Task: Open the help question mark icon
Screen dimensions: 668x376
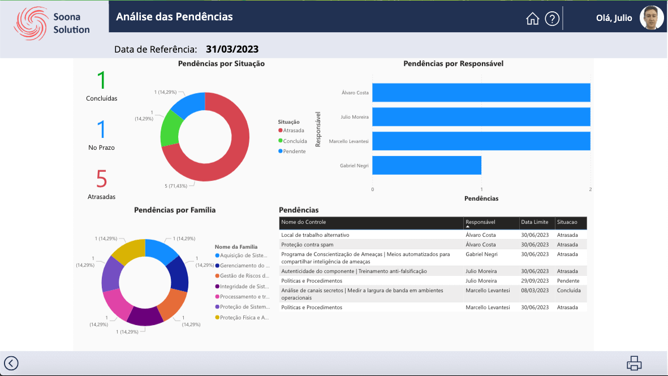Action: 552,19
